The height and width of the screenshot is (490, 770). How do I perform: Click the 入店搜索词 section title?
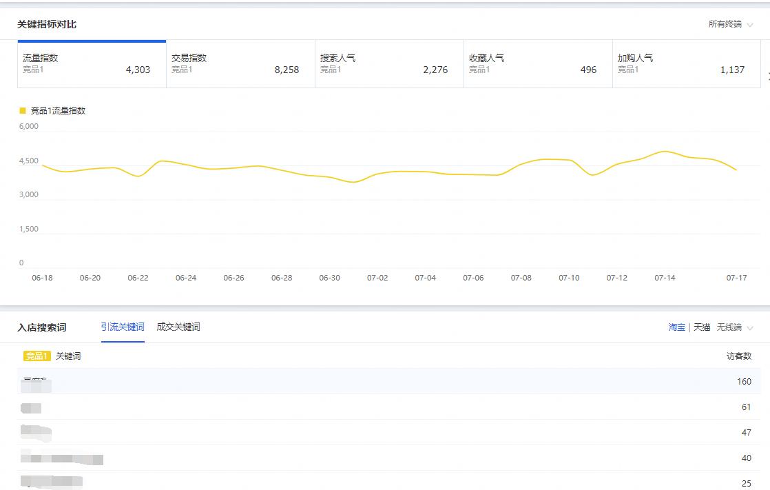coord(42,327)
